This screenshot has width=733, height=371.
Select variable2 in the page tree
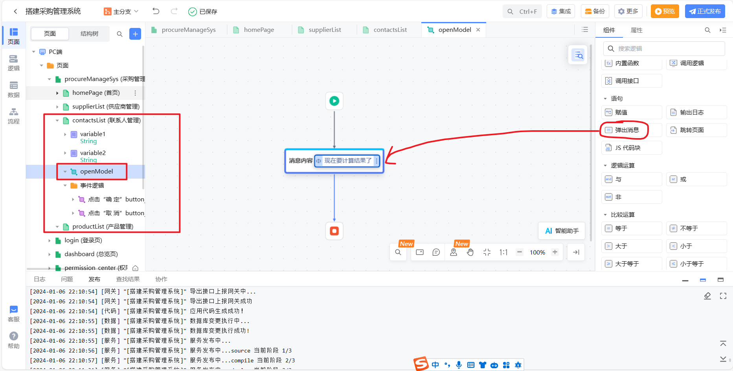pos(93,153)
